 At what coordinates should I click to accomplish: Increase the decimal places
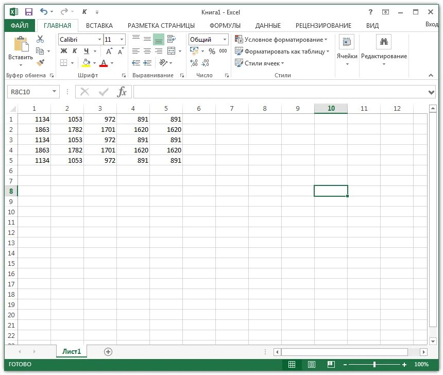click(x=194, y=63)
